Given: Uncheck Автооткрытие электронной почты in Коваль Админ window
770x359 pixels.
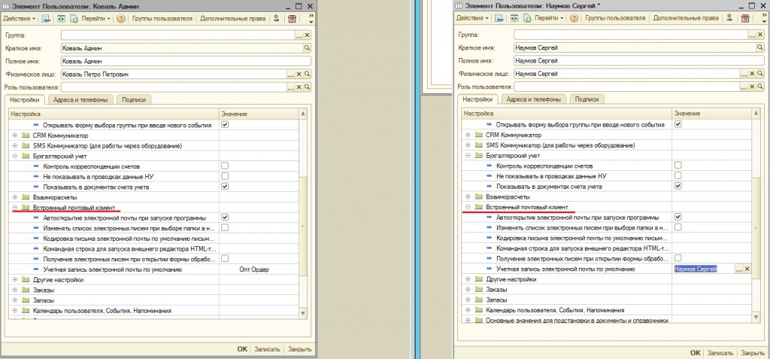Looking at the screenshot, I should pyautogui.click(x=225, y=218).
